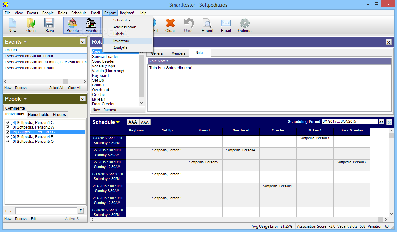Click New under the People list
Image resolution: width=397 pixels, height=232 pixels.
(8, 219)
